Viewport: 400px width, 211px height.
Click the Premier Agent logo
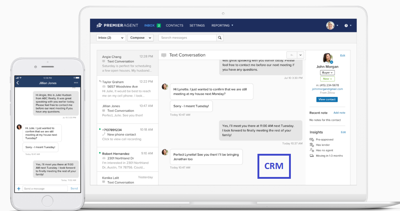117,25
